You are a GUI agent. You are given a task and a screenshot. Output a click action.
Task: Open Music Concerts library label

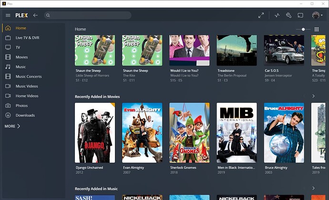(x=29, y=77)
